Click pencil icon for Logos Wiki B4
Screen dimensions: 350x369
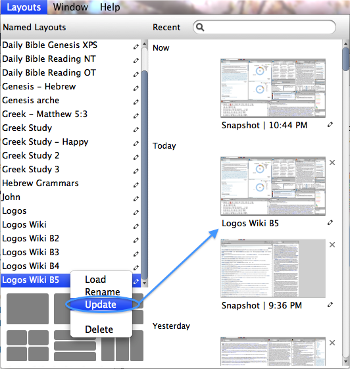point(136,268)
